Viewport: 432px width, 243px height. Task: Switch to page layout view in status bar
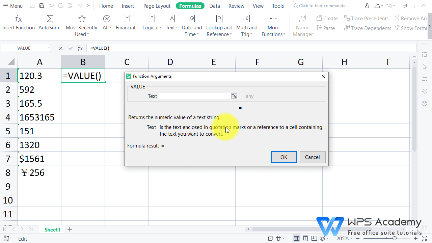pyautogui.click(x=305, y=238)
